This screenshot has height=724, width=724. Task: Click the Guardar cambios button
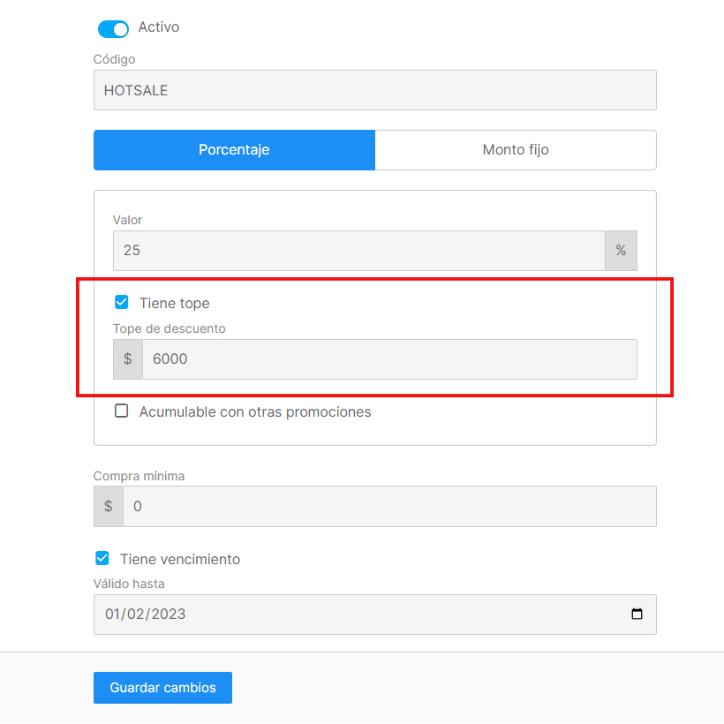click(x=162, y=688)
